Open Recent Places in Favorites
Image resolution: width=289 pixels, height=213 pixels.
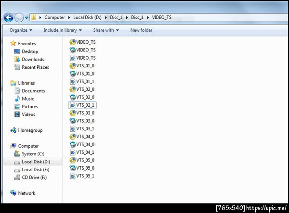(35, 67)
